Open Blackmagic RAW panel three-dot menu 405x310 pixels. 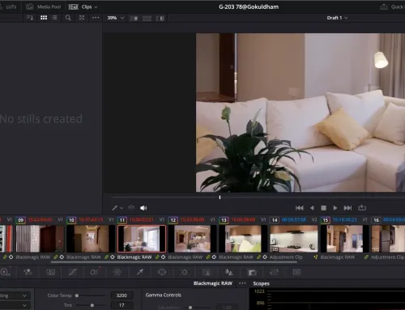pyautogui.click(x=242, y=283)
